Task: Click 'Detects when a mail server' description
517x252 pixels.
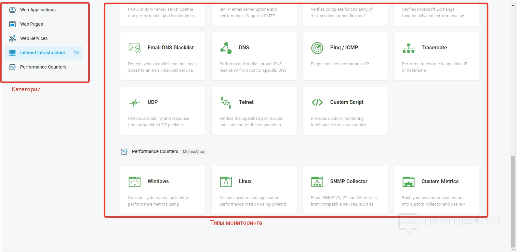Action: point(162,67)
